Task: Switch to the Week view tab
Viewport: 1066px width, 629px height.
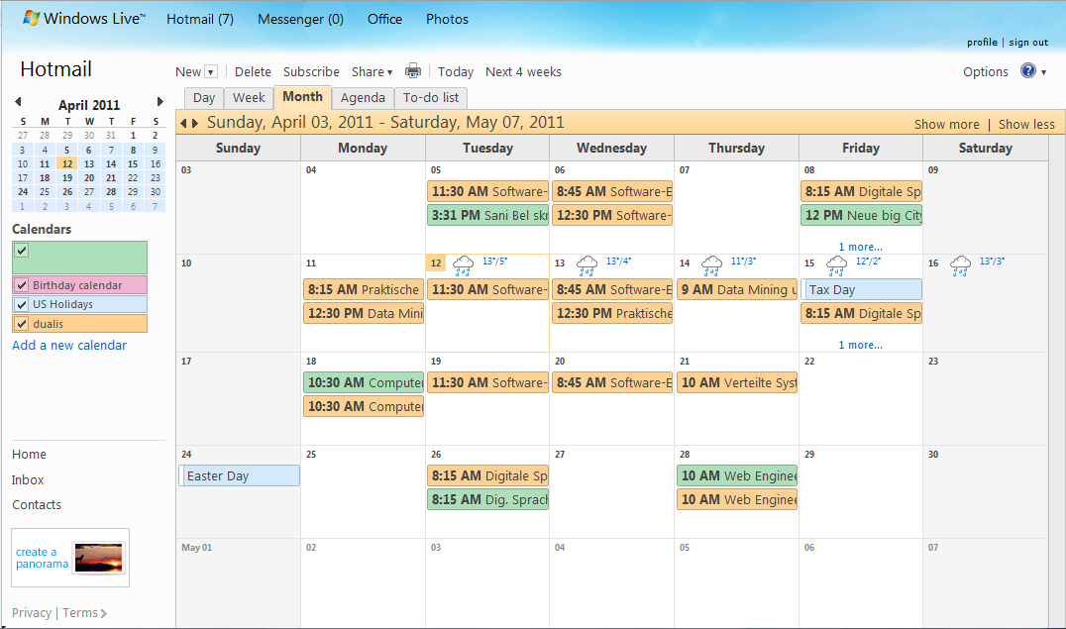Action: point(248,97)
